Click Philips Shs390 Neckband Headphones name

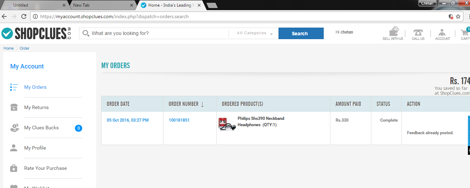click(x=261, y=122)
